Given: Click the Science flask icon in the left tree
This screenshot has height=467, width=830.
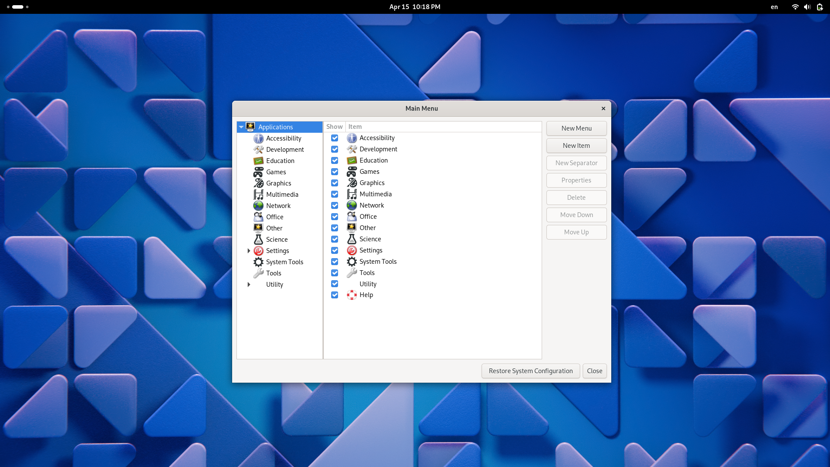Looking at the screenshot, I should [259, 240].
